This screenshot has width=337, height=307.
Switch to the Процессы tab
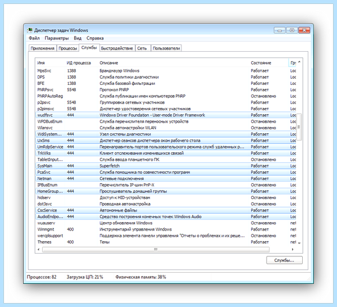68,48
